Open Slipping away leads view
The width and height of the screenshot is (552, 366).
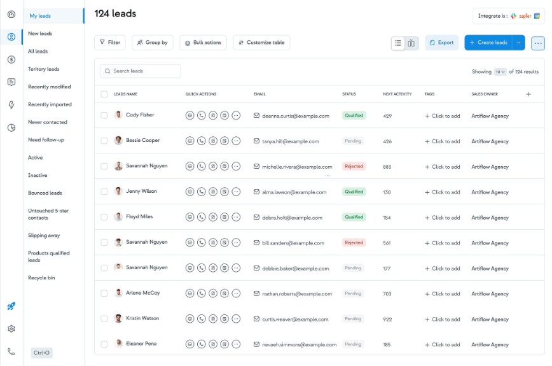pos(44,236)
